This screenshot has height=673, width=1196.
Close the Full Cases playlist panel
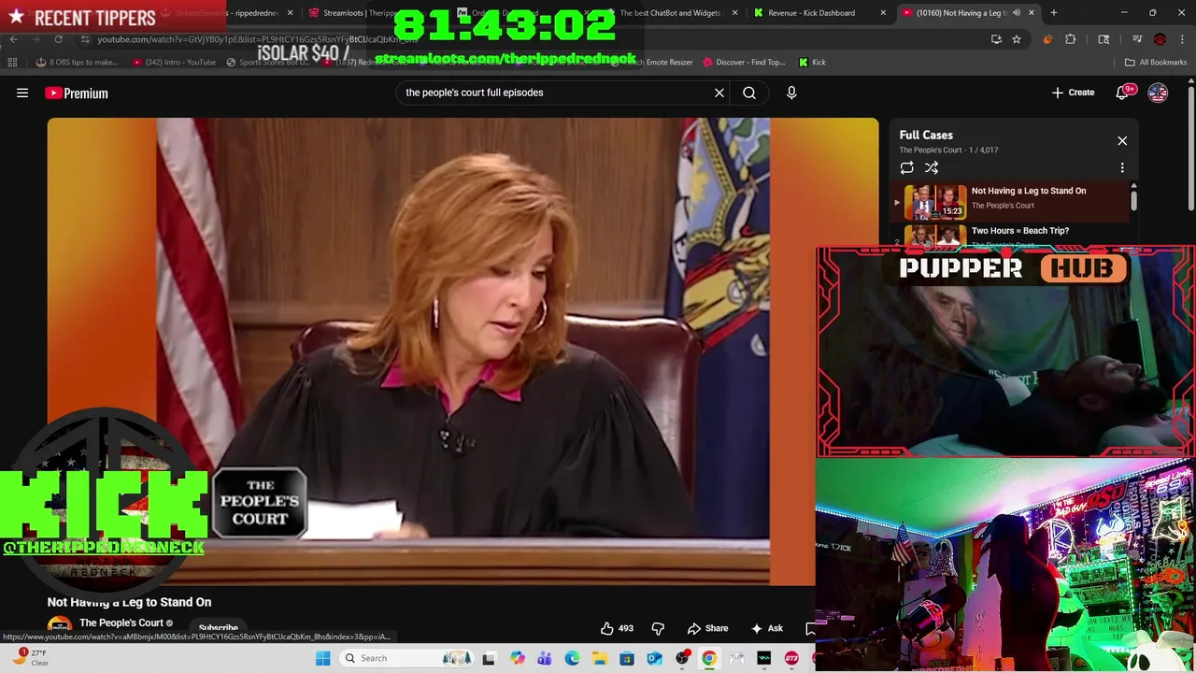tap(1122, 141)
